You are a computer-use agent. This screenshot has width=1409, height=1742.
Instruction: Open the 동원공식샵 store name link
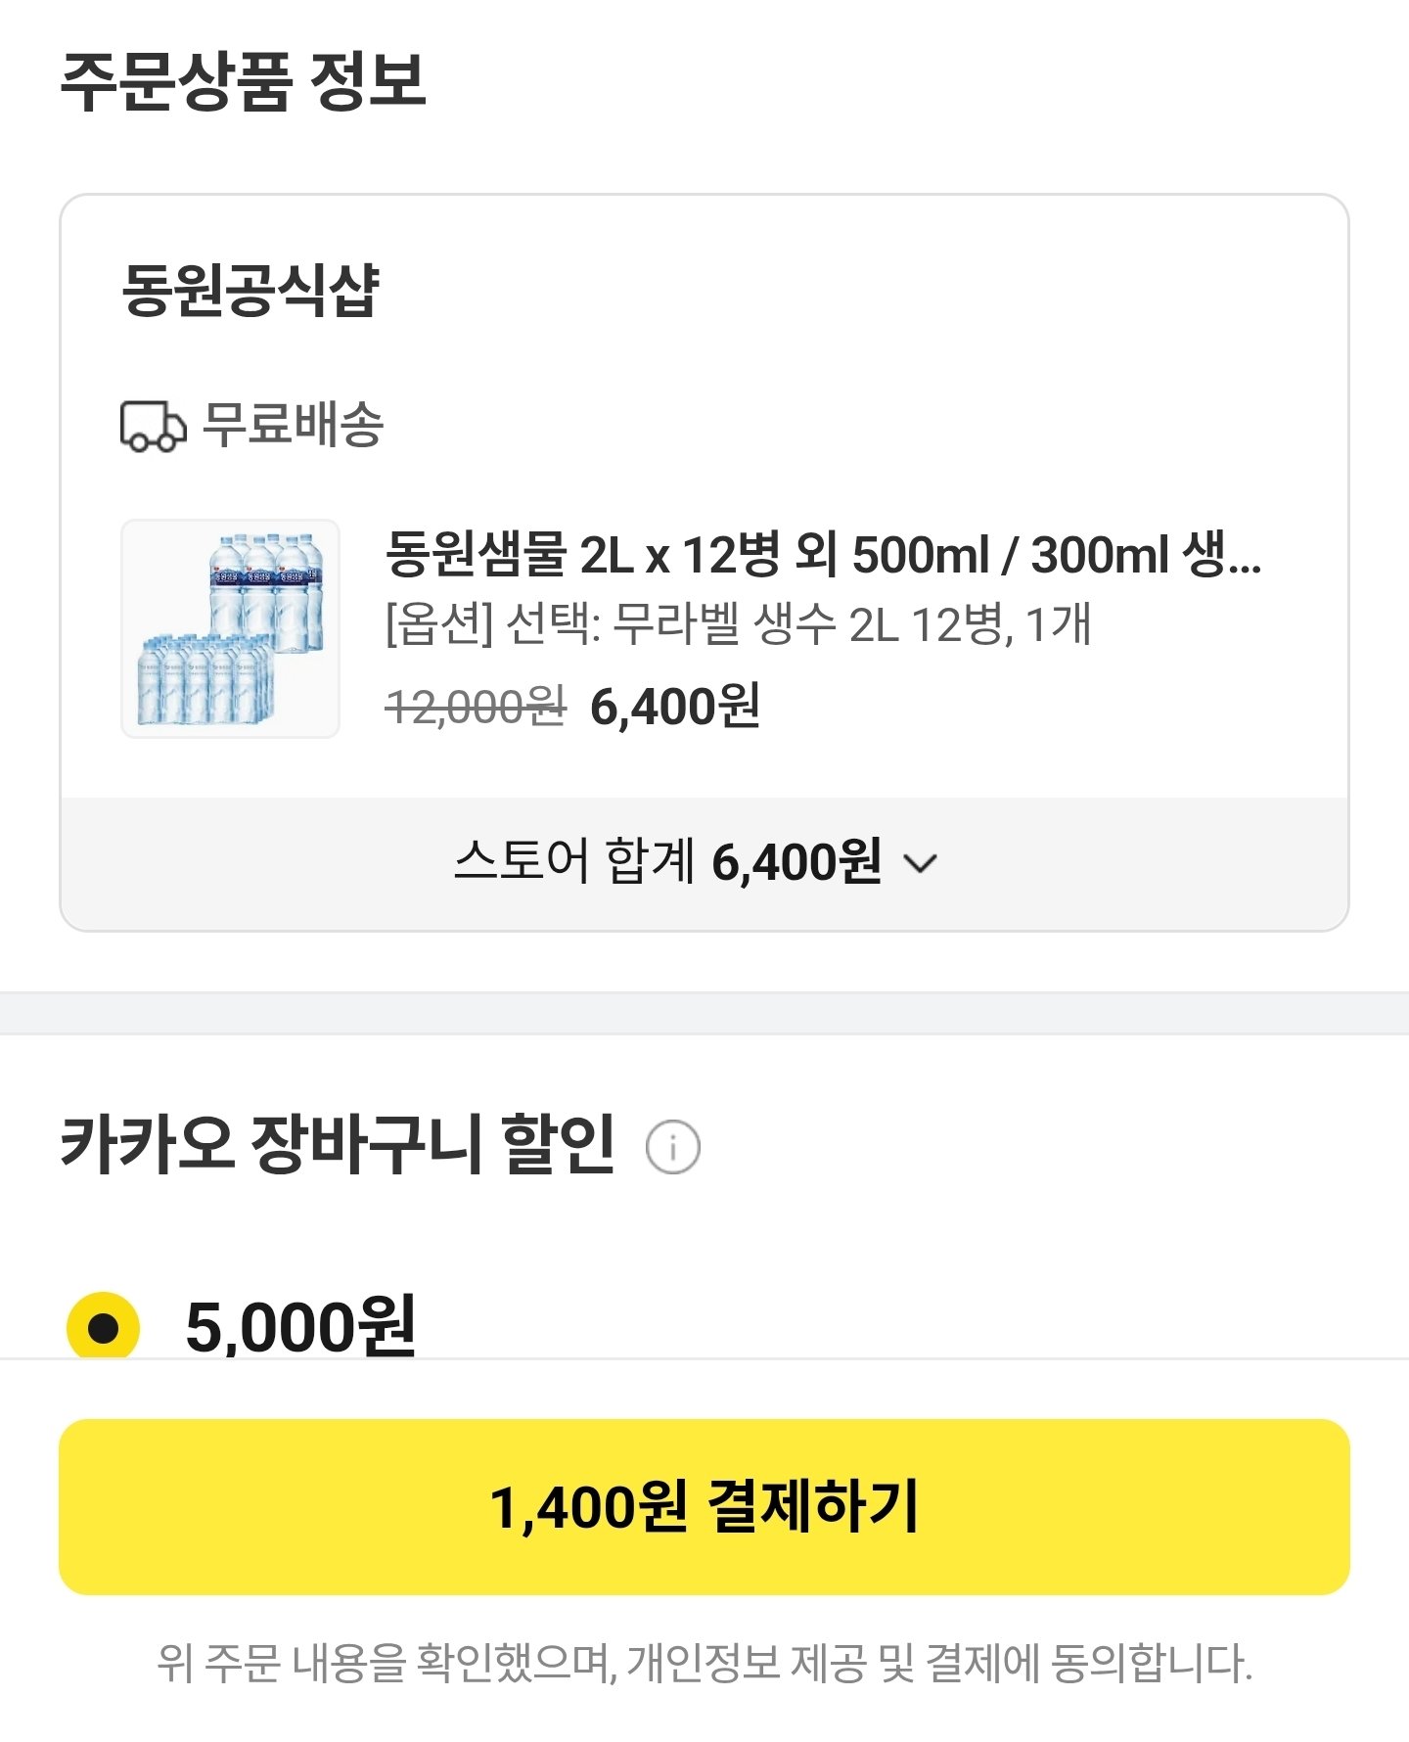coord(250,290)
